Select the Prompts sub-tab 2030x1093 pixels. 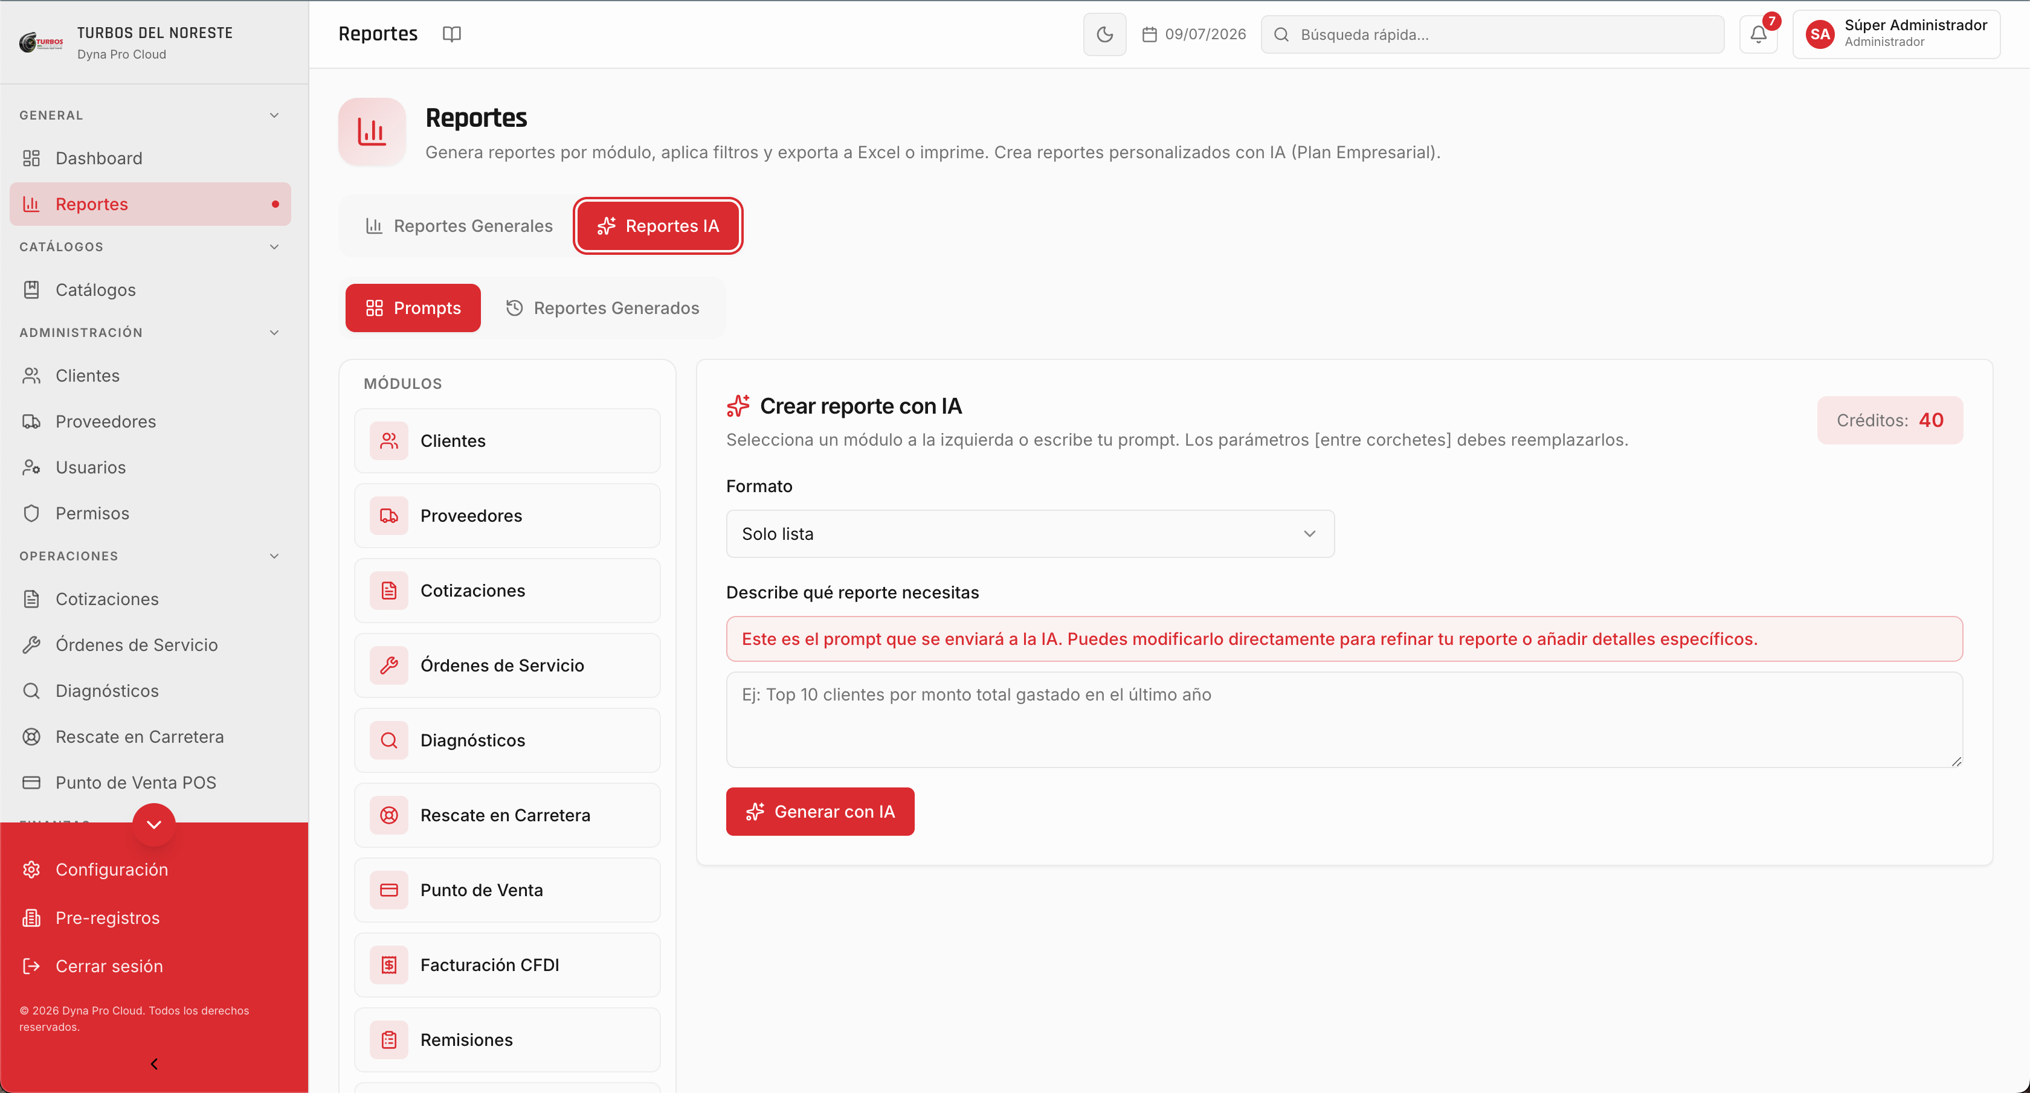click(x=413, y=308)
